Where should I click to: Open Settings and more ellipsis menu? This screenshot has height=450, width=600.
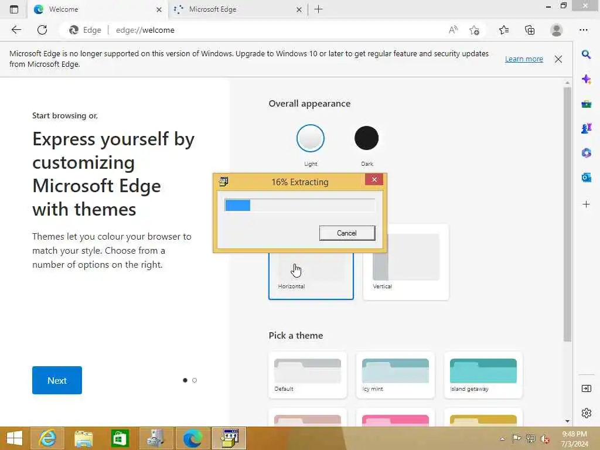pos(583,30)
